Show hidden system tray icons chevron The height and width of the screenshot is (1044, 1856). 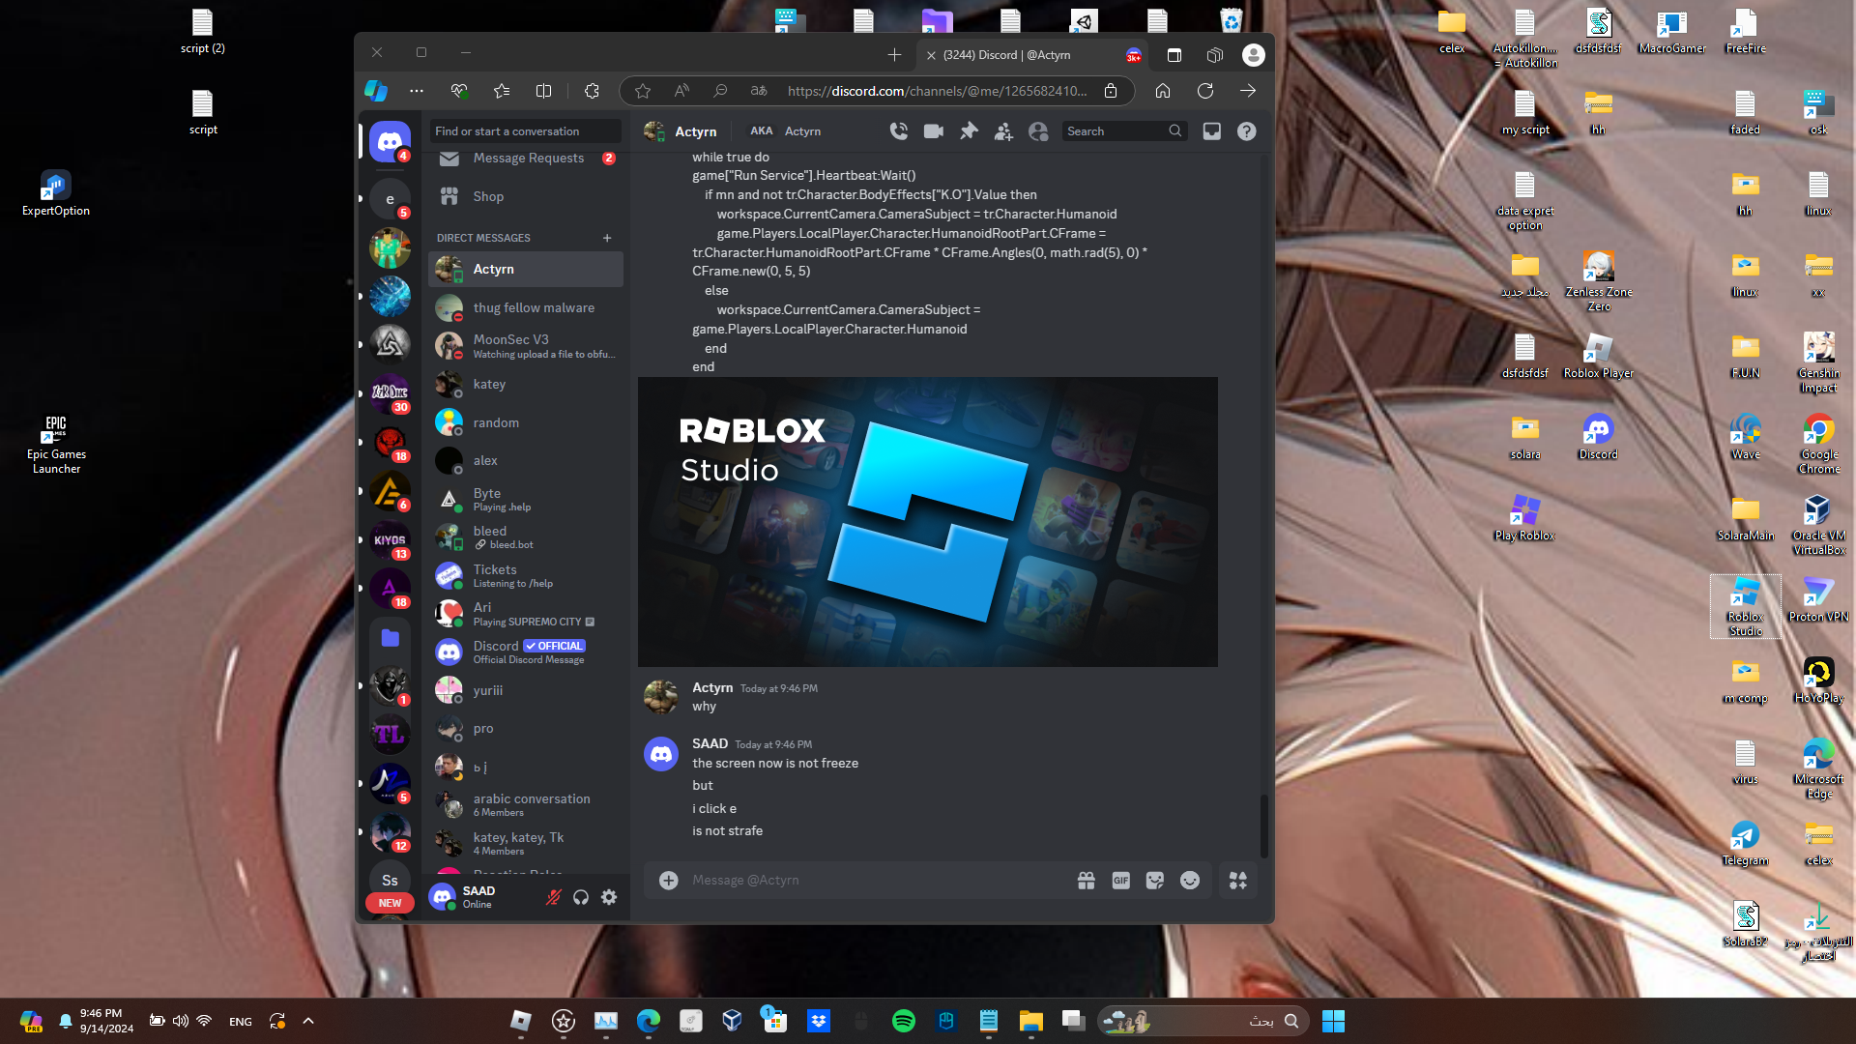coord(308,1021)
